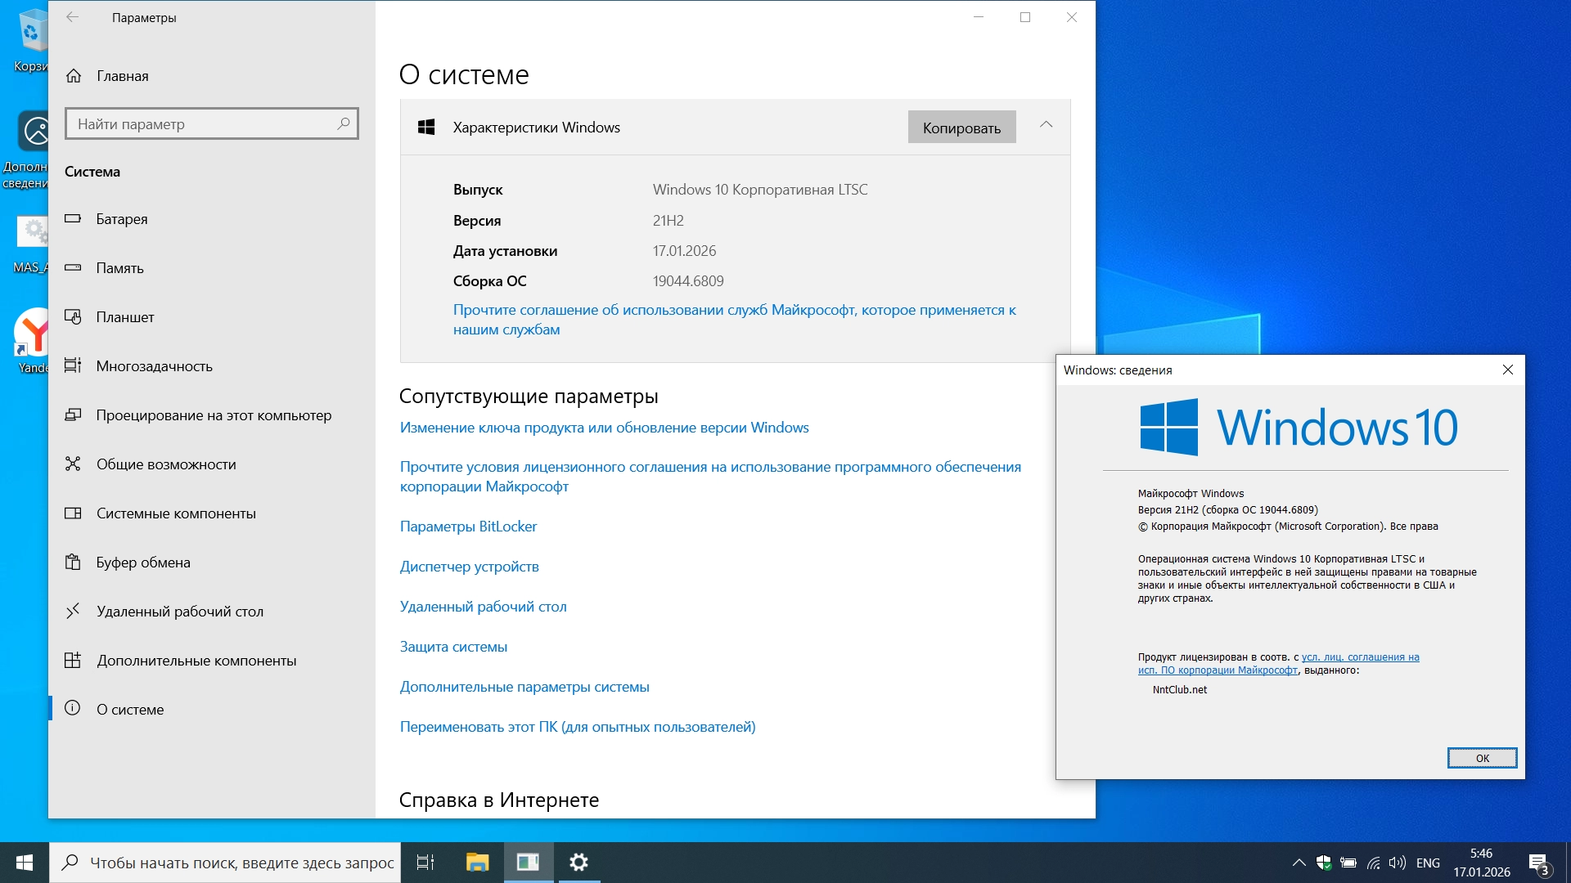Screen dimensions: 1571x883
Task: Open the Планшет tablet settings
Action: [124, 317]
